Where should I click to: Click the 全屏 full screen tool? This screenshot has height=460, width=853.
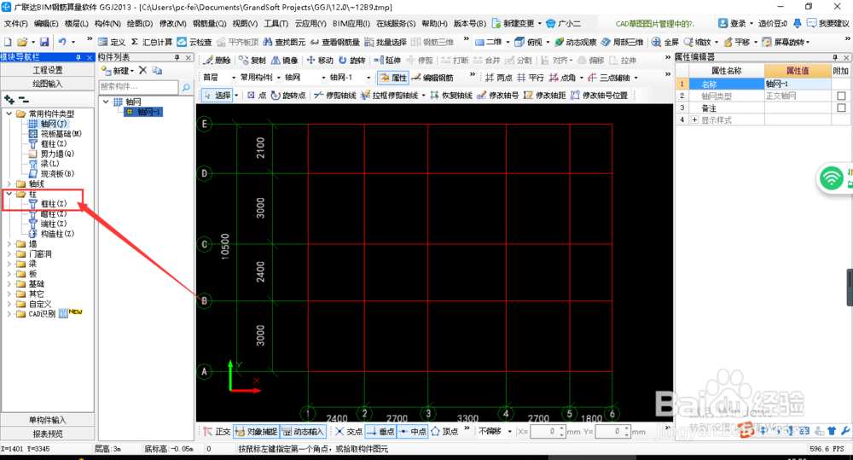(x=664, y=42)
